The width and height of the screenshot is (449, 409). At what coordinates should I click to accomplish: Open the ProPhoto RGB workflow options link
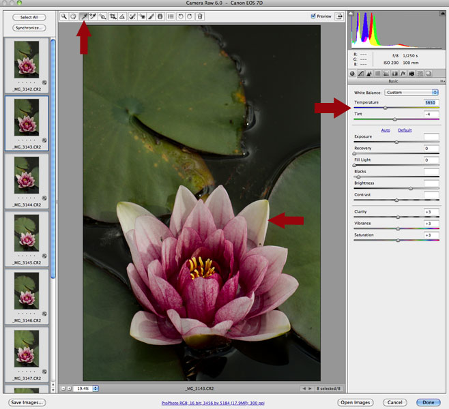click(213, 403)
